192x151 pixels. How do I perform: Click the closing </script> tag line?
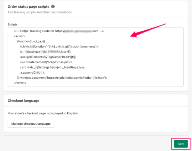[x=20, y=83]
